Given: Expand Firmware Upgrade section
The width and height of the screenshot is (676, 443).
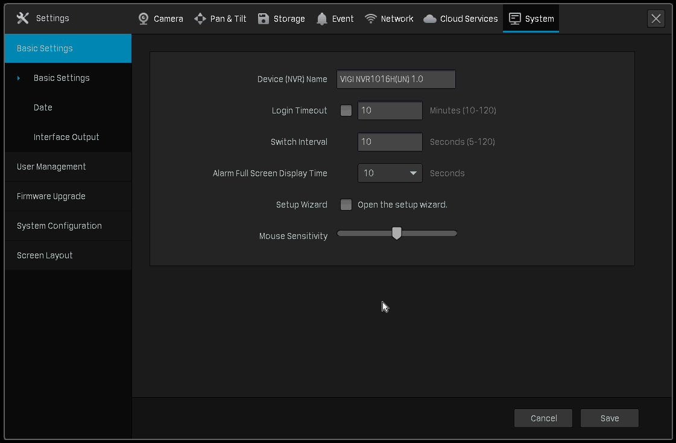Looking at the screenshot, I should click(x=68, y=196).
